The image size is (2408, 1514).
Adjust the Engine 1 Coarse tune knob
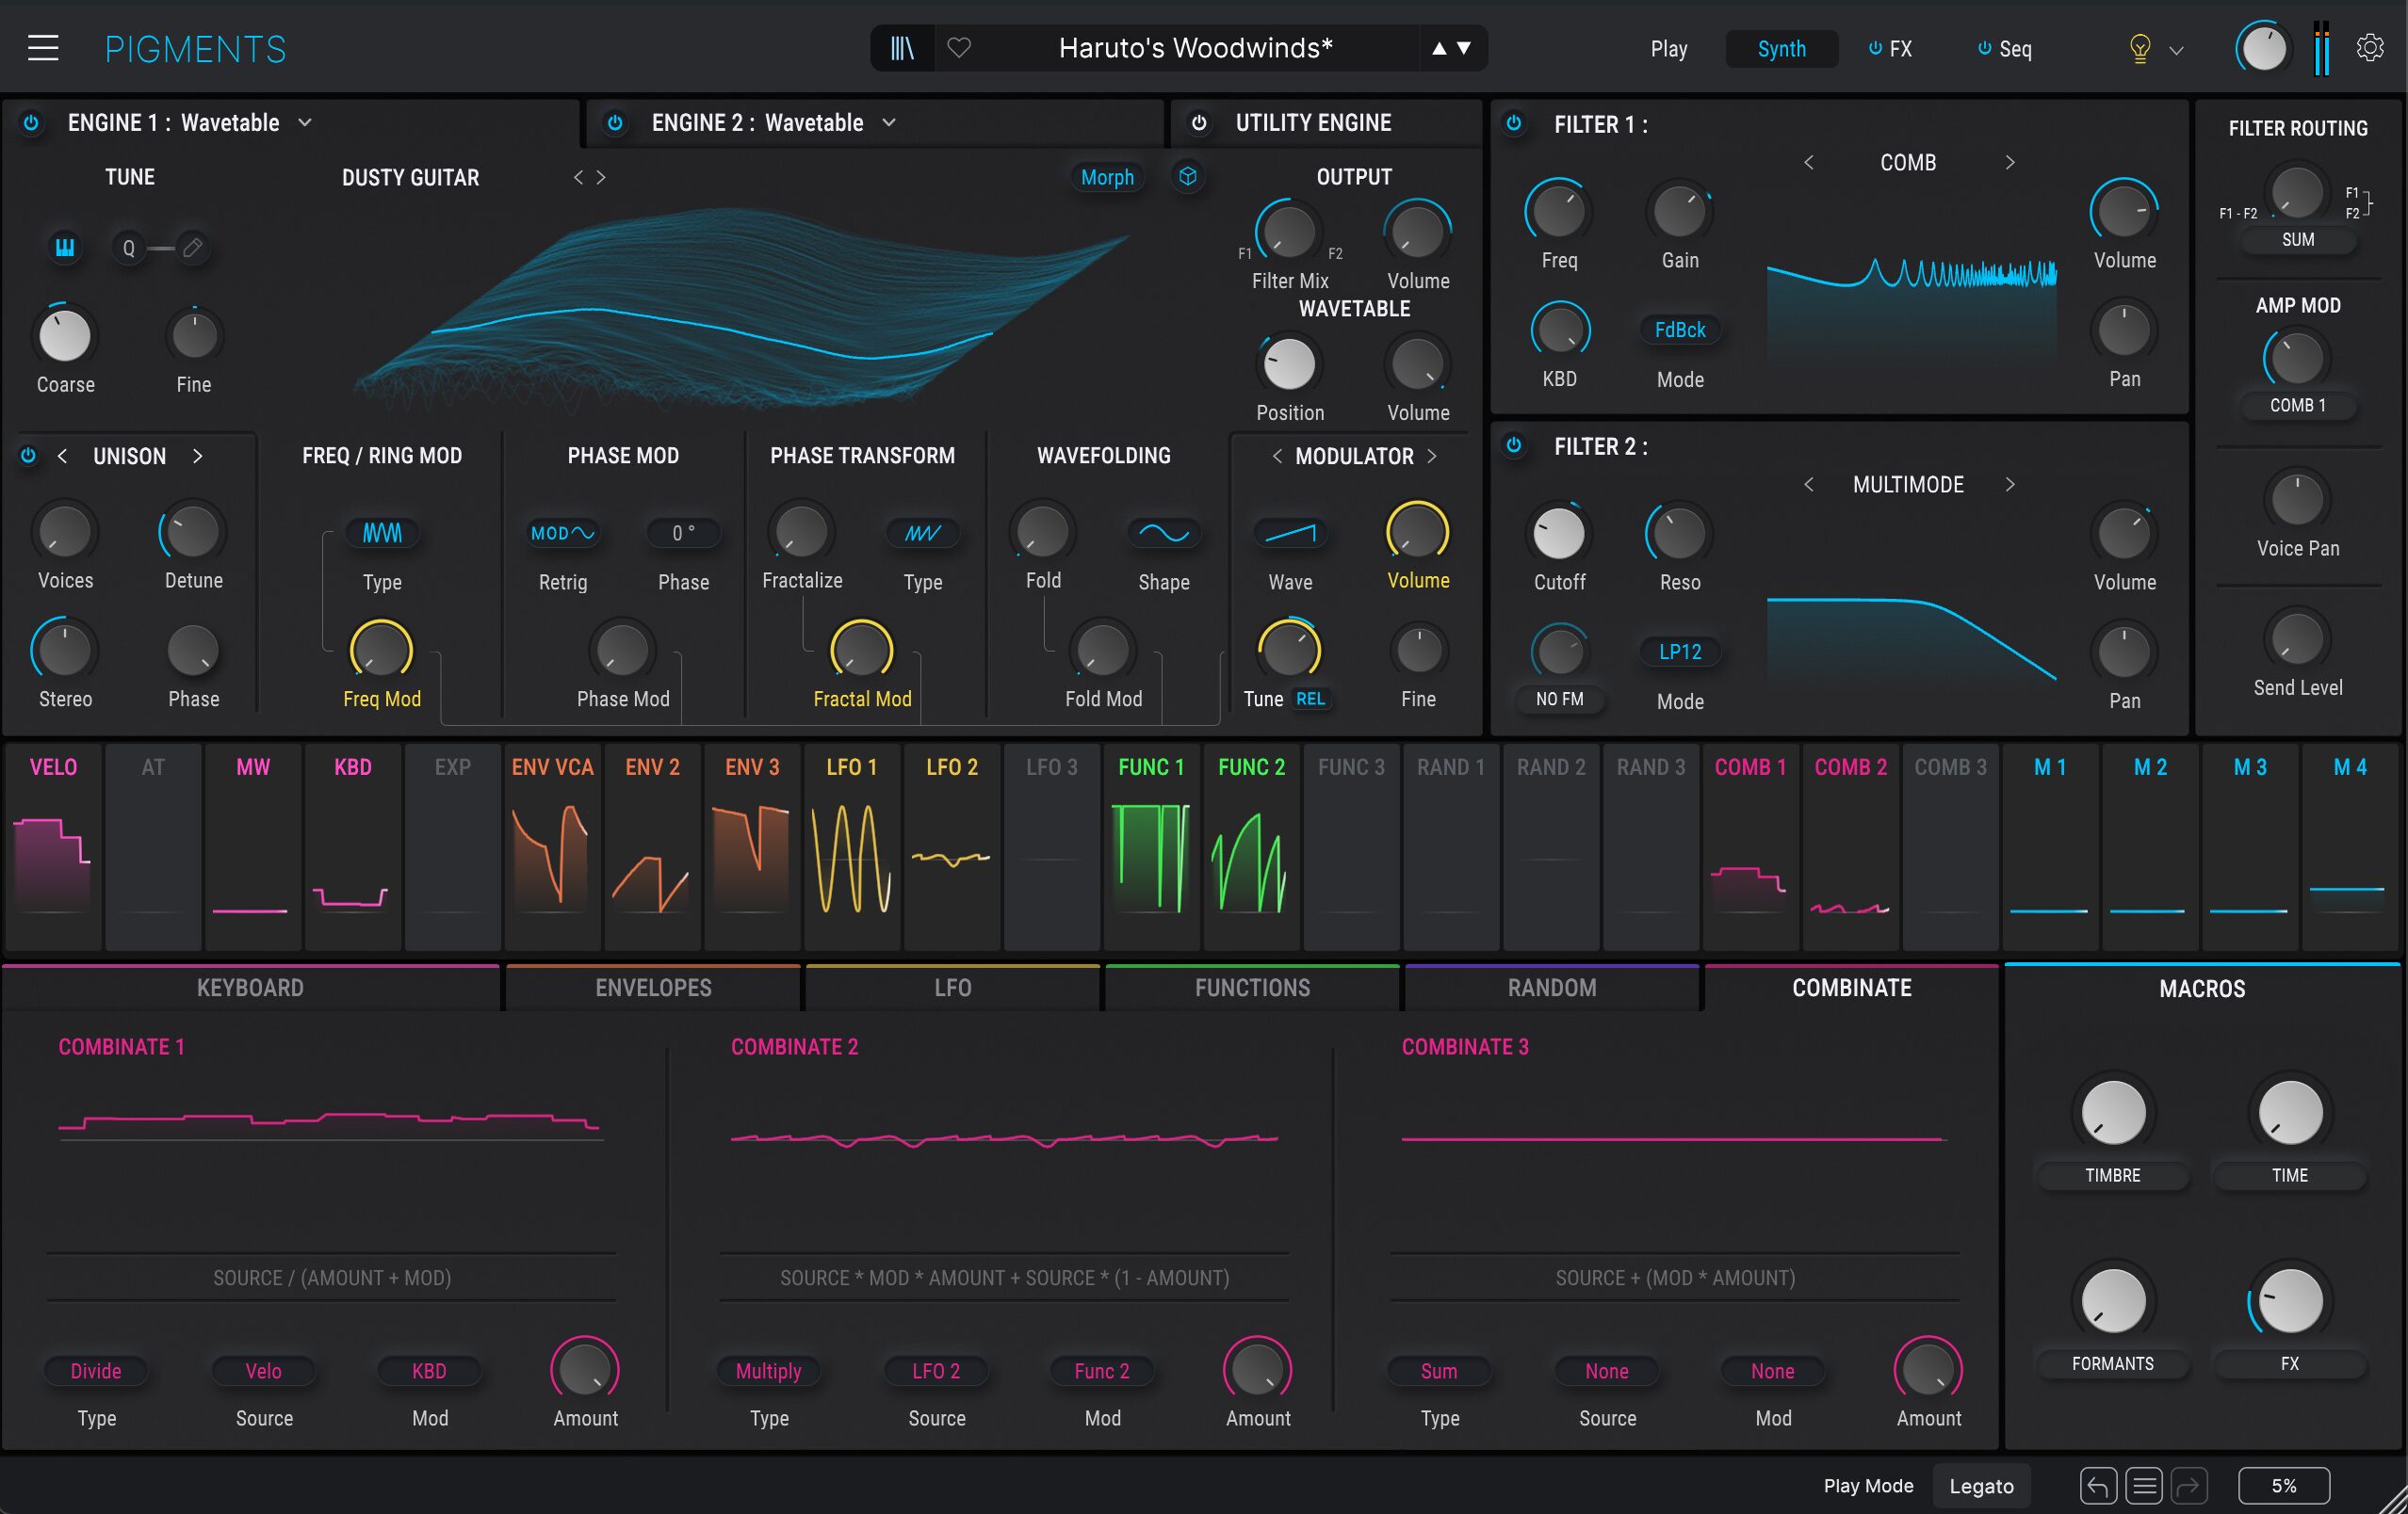[x=65, y=336]
